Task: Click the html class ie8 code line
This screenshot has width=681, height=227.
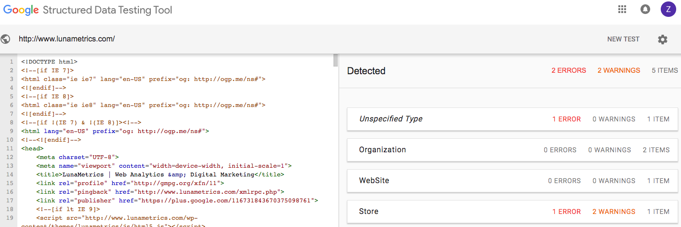Action: click(143, 105)
